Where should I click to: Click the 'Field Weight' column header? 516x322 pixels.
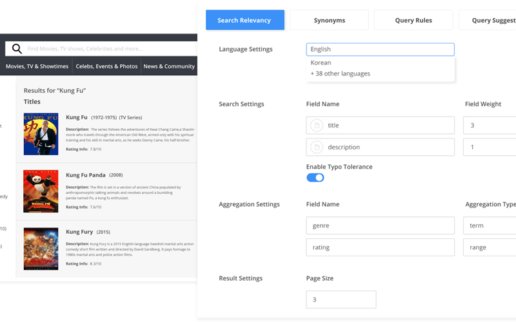pyautogui.click(x=483, y=104)
